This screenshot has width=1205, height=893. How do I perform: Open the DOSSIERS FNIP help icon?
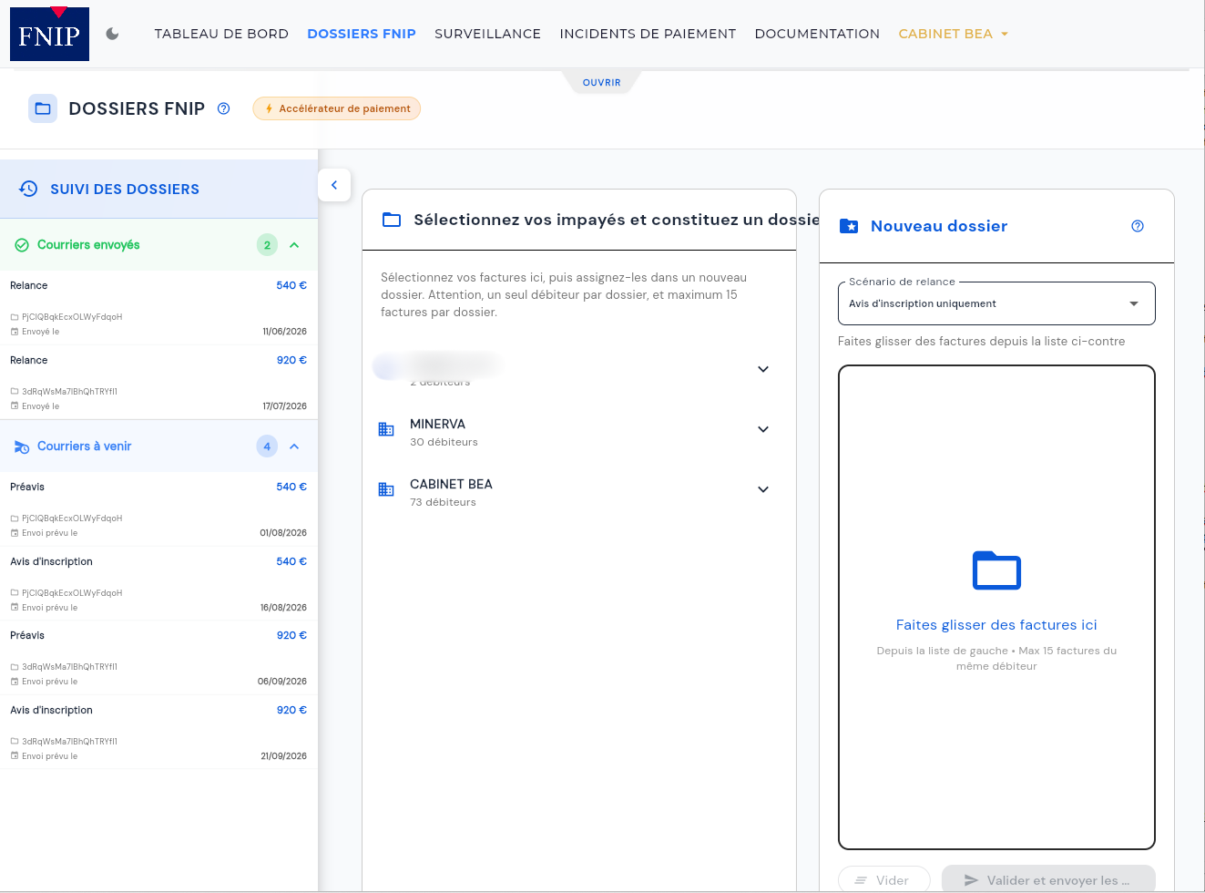tap(223, 108)
